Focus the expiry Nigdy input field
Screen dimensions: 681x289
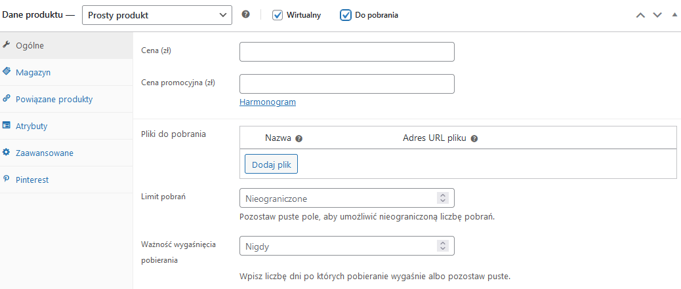tap(347, 246)
